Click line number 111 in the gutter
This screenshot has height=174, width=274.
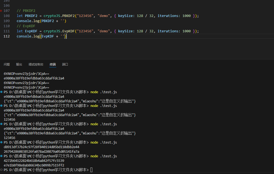click(x=7, y=31)
